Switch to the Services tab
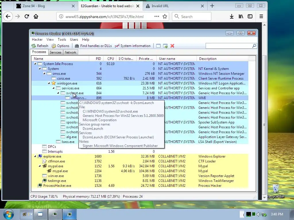This screenshot has width=294, height=220. coord(55,52)
